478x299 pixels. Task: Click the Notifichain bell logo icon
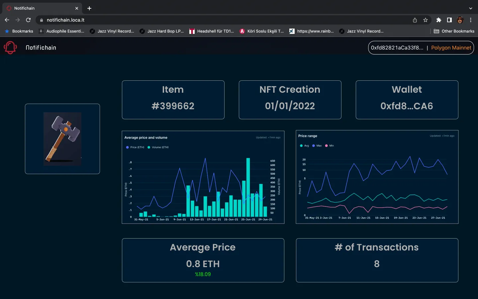tap(10, 48)
